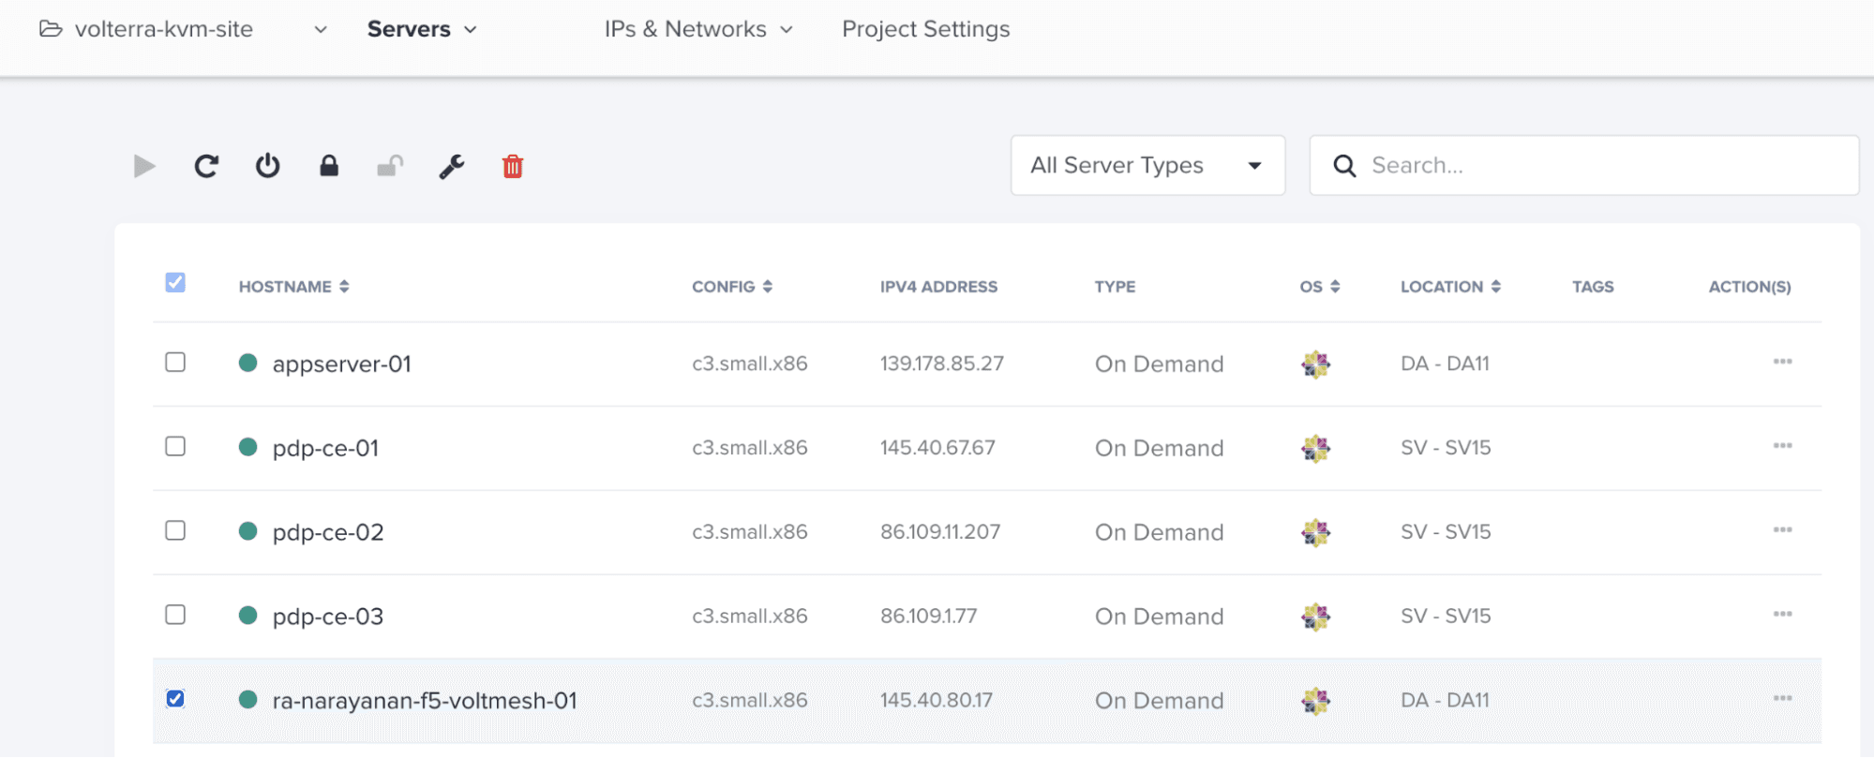
Task: Click OS icon for appserver-01
Action: tap(1316, 364)
